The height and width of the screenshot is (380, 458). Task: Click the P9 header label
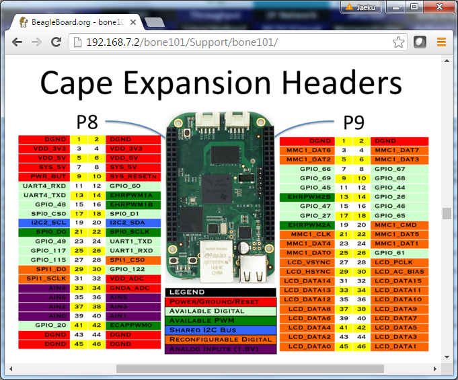click(354, 122)
